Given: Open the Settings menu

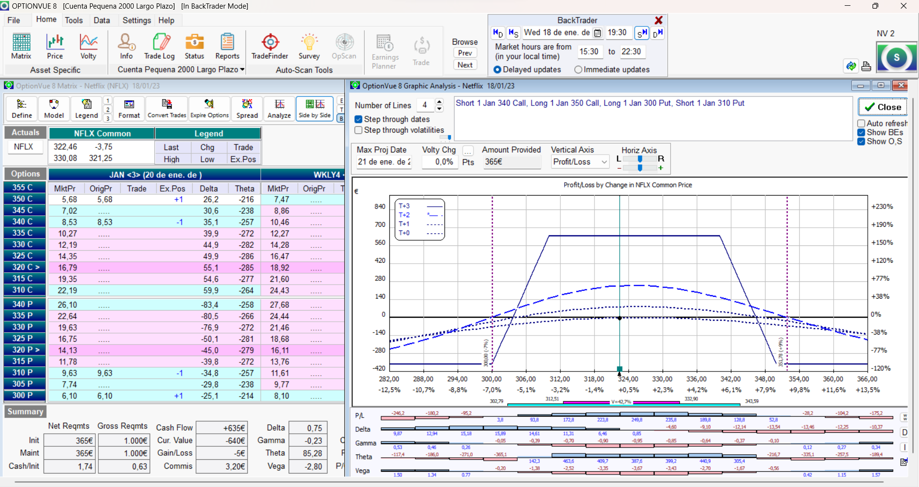Looking at the screenshot, I should [x=137, y=20].
